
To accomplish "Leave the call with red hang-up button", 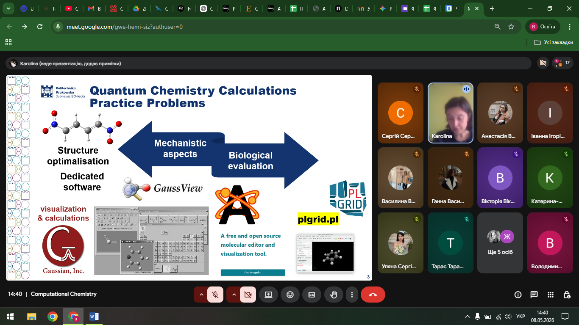I will click(x=373, y=295).
